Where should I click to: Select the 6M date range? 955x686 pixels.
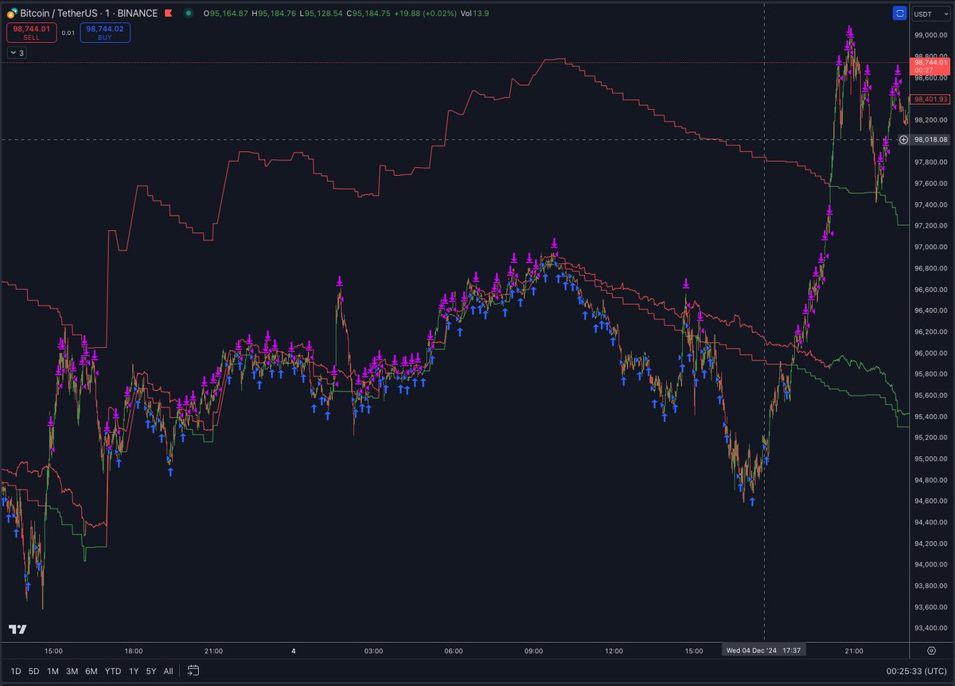(x=92, y=671)
